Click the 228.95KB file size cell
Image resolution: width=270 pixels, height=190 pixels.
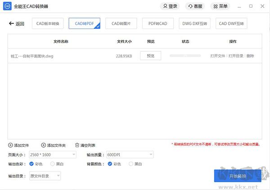(x=124, y=56)
